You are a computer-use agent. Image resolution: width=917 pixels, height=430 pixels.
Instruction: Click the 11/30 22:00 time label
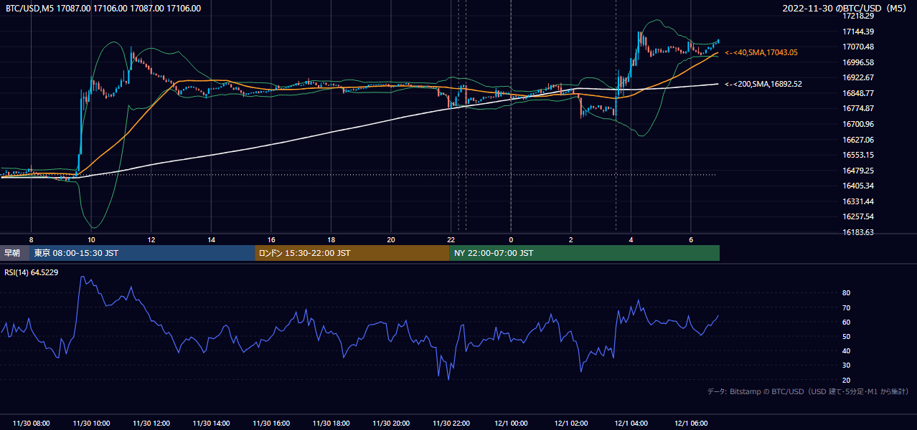[451, 424]
